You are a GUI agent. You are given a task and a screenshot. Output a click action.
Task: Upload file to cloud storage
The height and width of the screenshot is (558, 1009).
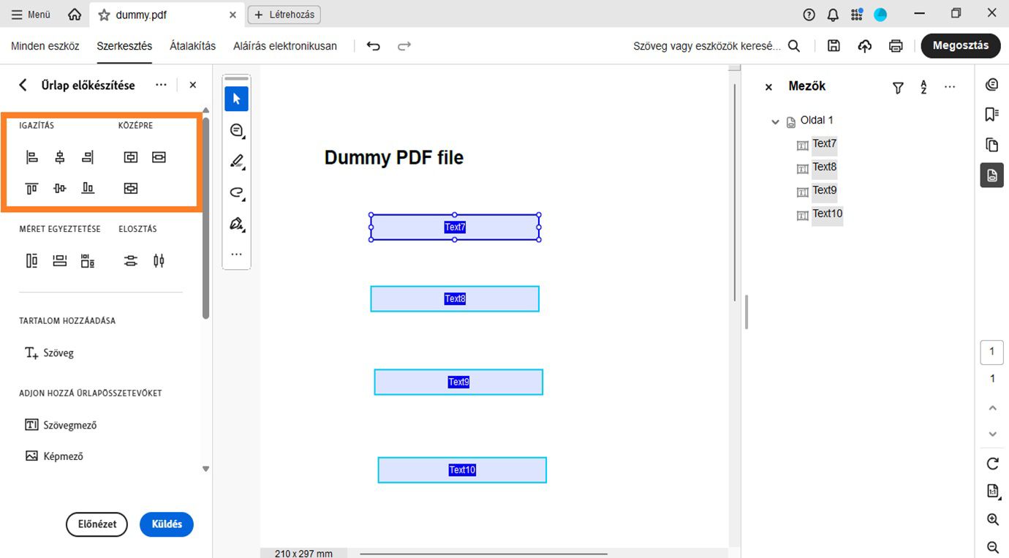coord(865,46)
